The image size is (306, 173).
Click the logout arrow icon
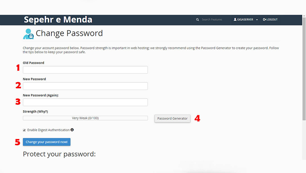264,20
